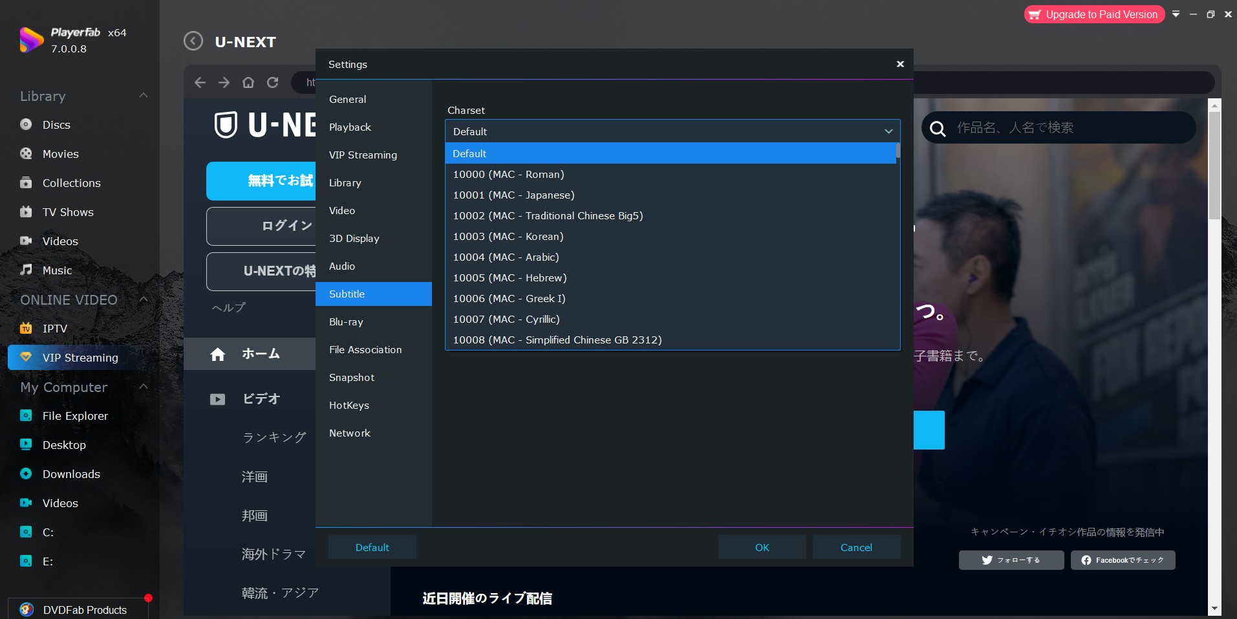1237x619 pixels.
Task: Click the Movies film reel icon
Action: point(26,153)
